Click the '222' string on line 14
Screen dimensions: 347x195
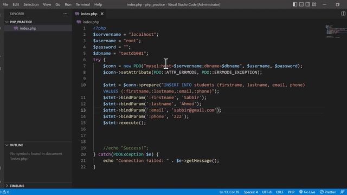(178, 116)
